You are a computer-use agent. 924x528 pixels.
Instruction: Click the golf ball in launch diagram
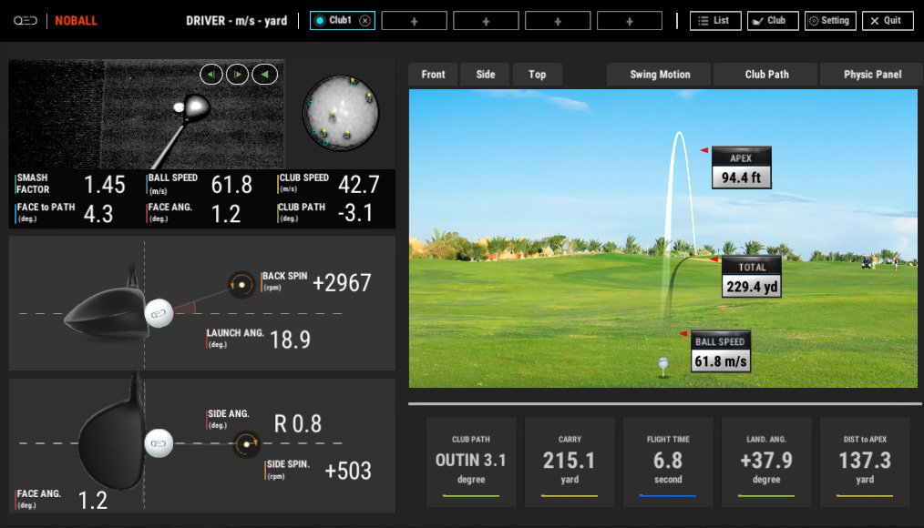point(159,313)
